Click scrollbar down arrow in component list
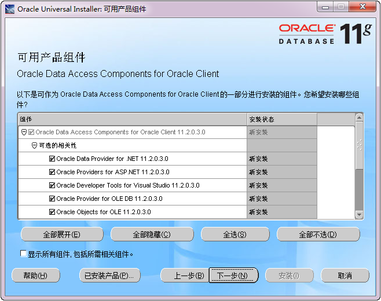 pos(359,215)
